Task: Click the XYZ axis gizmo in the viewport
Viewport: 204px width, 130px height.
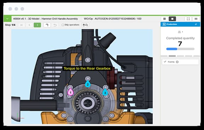Action: pyautogui.click(x=20, y=117)
